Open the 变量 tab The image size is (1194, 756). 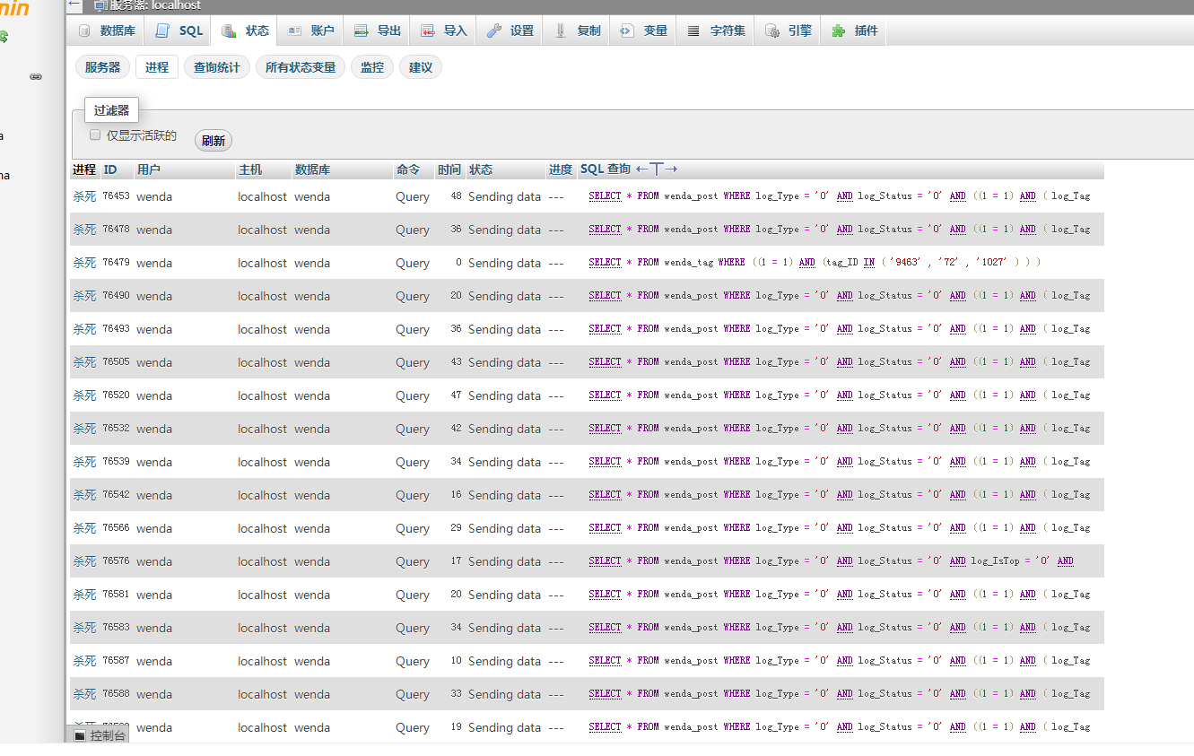[644, 30]
